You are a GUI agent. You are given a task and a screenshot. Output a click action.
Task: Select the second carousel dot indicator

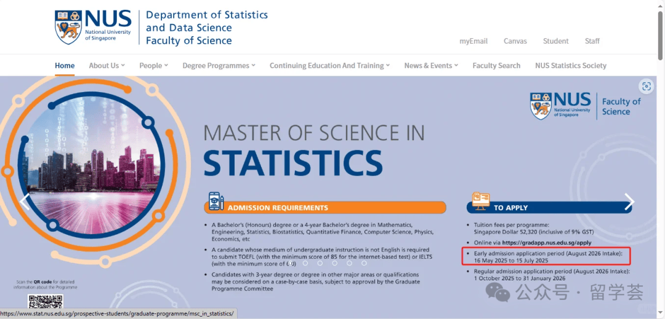pyautogui.click(x=305, y=263)
